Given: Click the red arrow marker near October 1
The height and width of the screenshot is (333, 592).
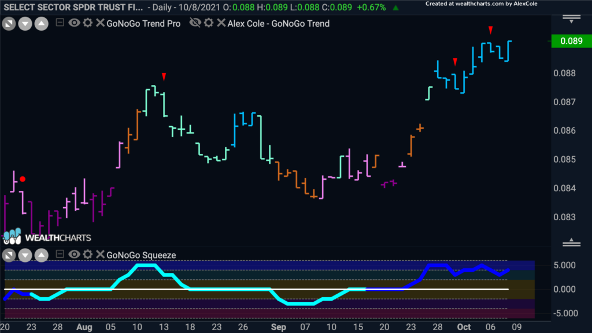Looking at the screenshot, I should point(456,62).
